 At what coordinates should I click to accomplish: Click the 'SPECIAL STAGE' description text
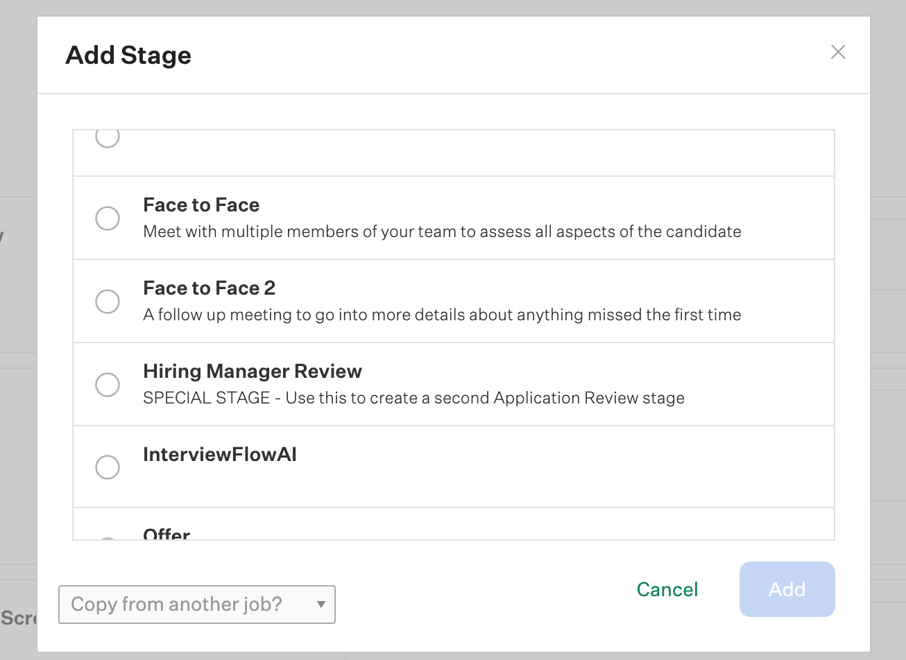[x=413, y=398]
